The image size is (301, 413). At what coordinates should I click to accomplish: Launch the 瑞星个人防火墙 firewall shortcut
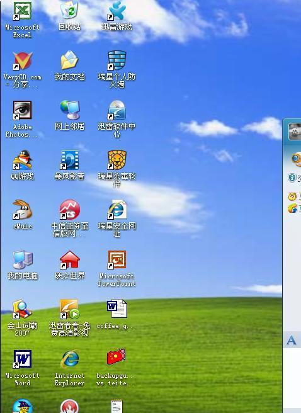click(x=116, y=60)
